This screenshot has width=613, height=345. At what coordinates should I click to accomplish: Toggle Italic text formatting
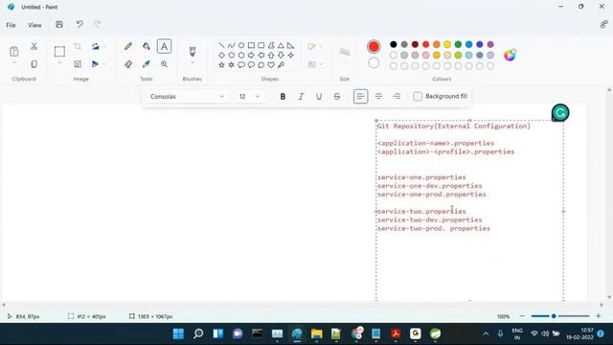301,96
